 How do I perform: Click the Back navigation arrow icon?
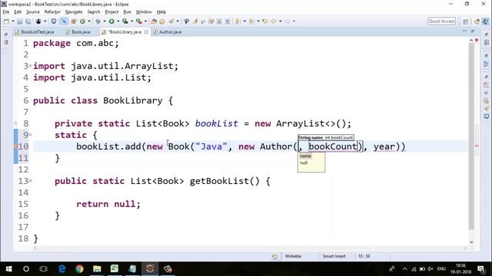(x=274, y=21)
